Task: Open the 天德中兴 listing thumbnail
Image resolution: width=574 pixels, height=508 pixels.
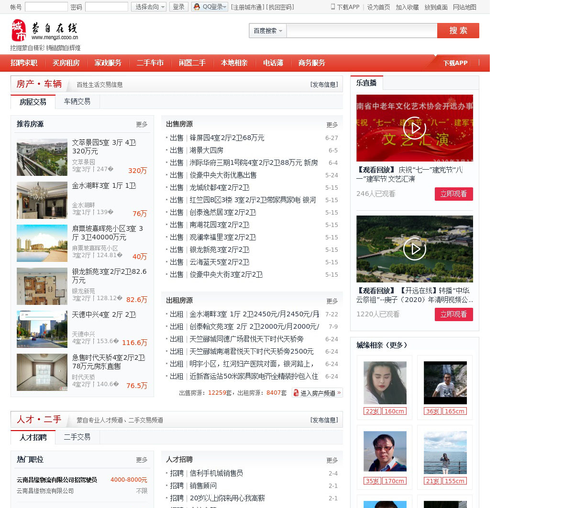Action: (x=42, y=329)
